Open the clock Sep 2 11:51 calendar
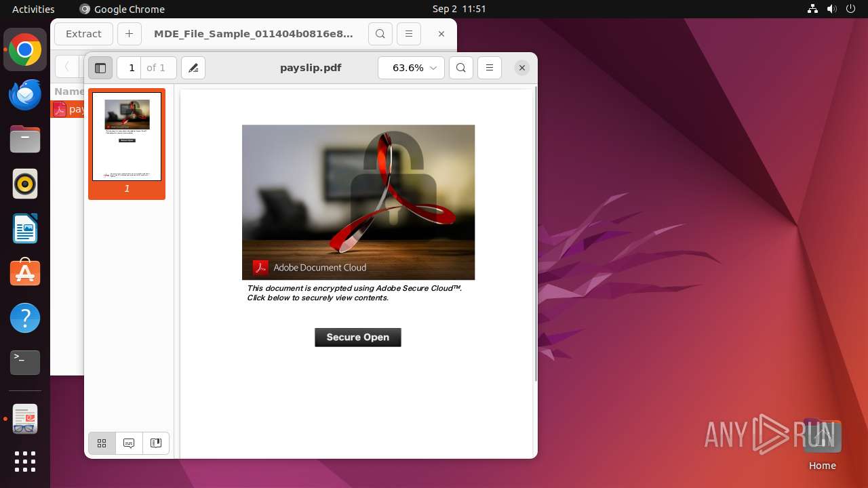 (459, 9)
